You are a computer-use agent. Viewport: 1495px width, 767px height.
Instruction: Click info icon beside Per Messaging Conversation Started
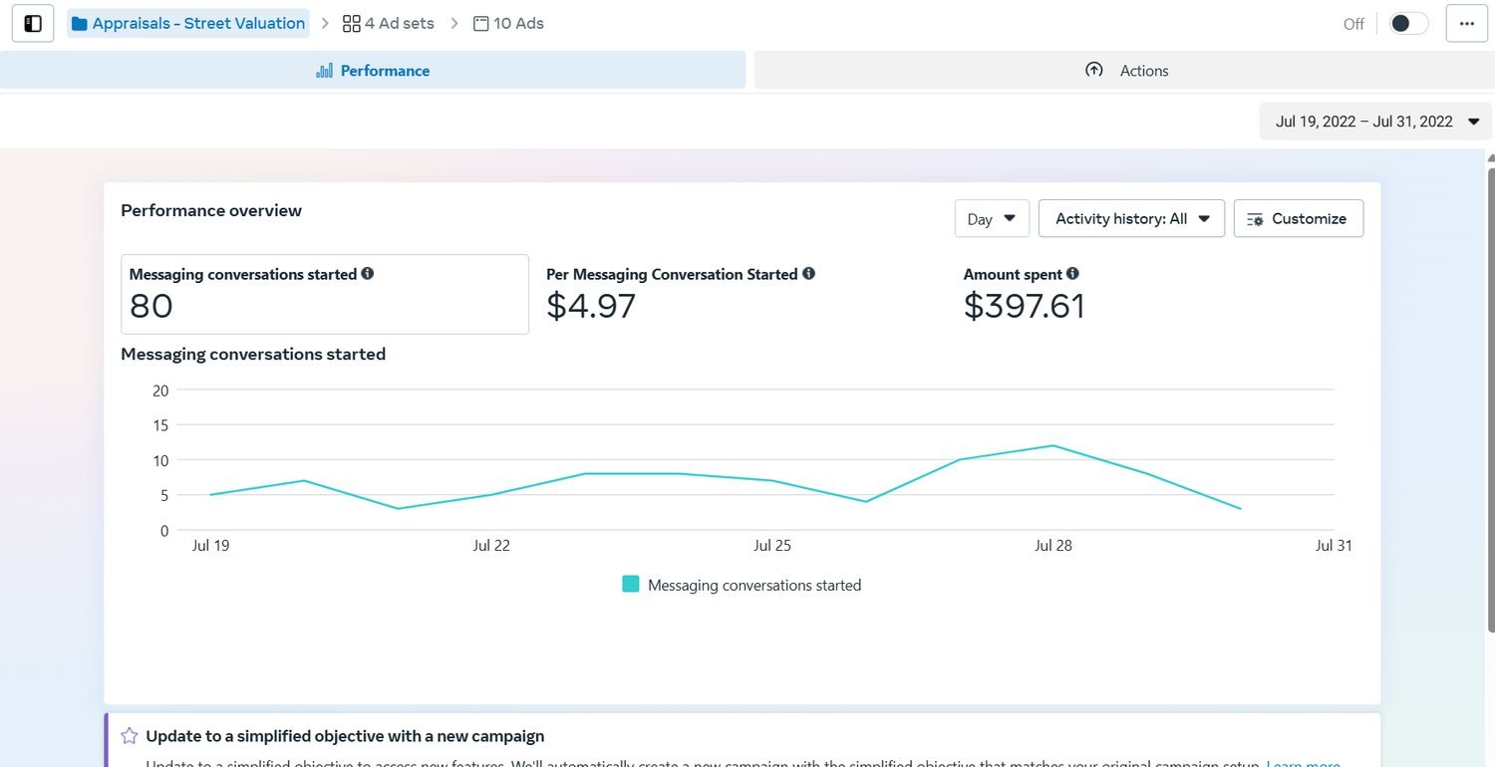[808, 273]
